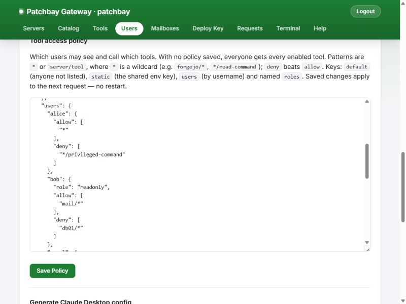This screenshot has height=304, width=406.
Task: Open the Servers tab
Action: tap(33, 28)
